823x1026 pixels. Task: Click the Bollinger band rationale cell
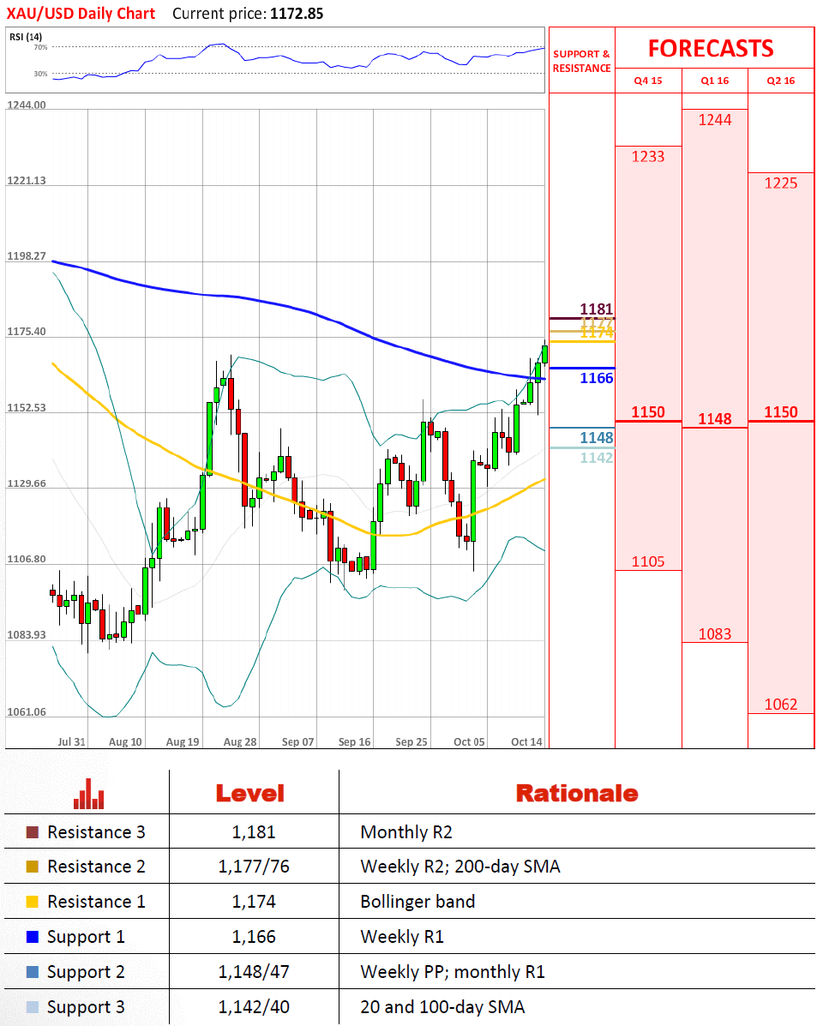coord(418,902)
